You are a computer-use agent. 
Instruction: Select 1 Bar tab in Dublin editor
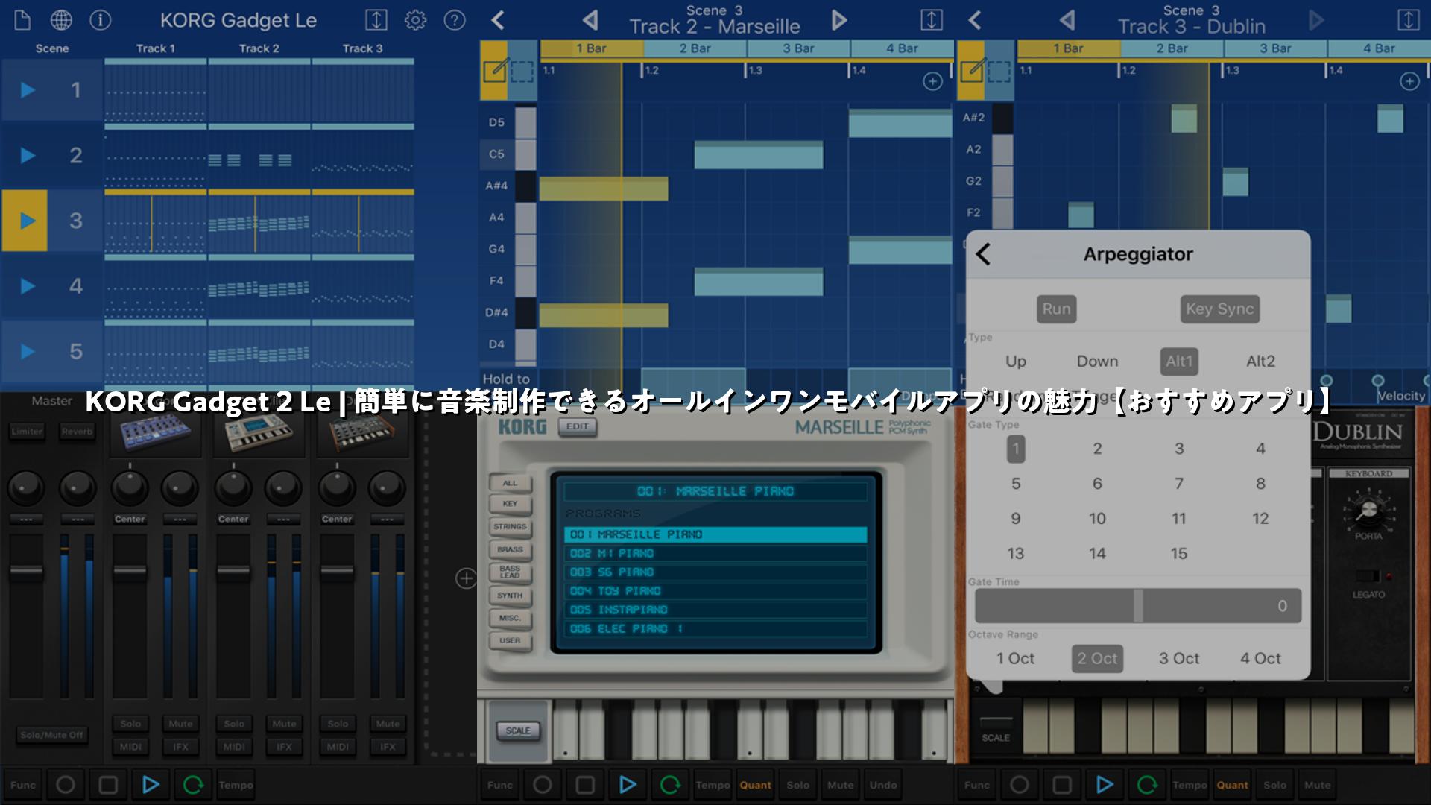click(x=1068, y=48)
